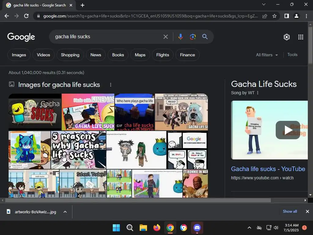Bookmark this page with the star
Image resolution: width=313 pixels, height=235 pixels.
click(x=274, y=16)
